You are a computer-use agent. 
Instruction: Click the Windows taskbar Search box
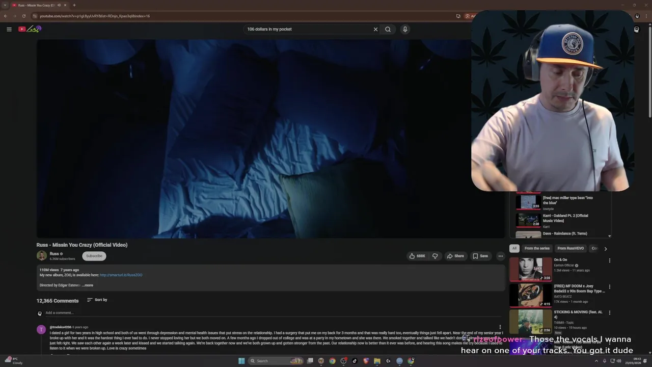277,361
